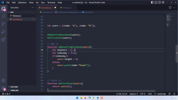
Task: Open the File menu
Action: pos(8,2)
